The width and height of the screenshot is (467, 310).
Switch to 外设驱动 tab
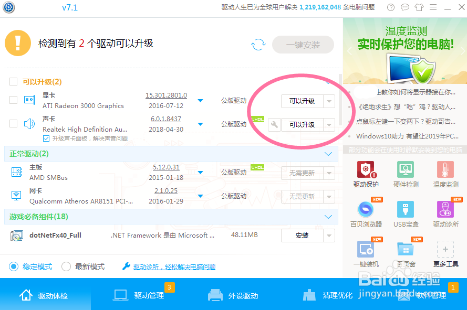pos(233,295)
